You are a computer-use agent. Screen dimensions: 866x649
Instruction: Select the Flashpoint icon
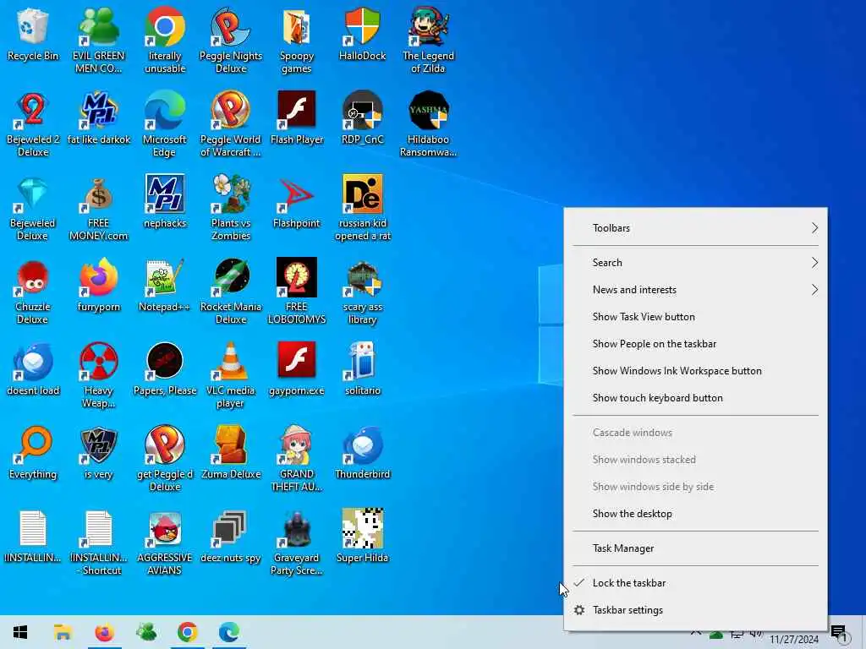point(297,202)
